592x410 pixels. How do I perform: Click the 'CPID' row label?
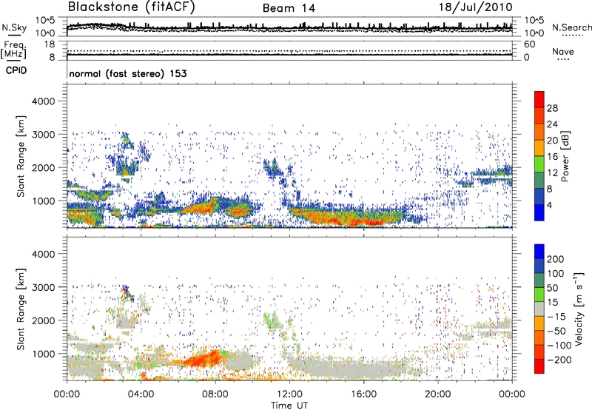[16, 70]
